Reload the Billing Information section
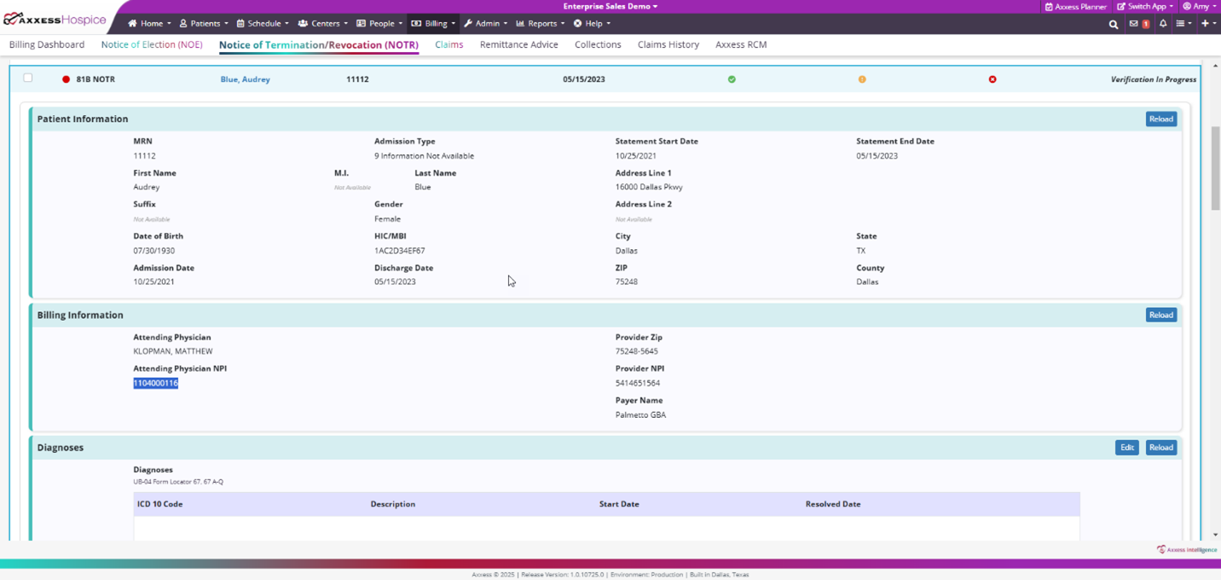Screen dimensions: 1221x580 point(1160,316)
